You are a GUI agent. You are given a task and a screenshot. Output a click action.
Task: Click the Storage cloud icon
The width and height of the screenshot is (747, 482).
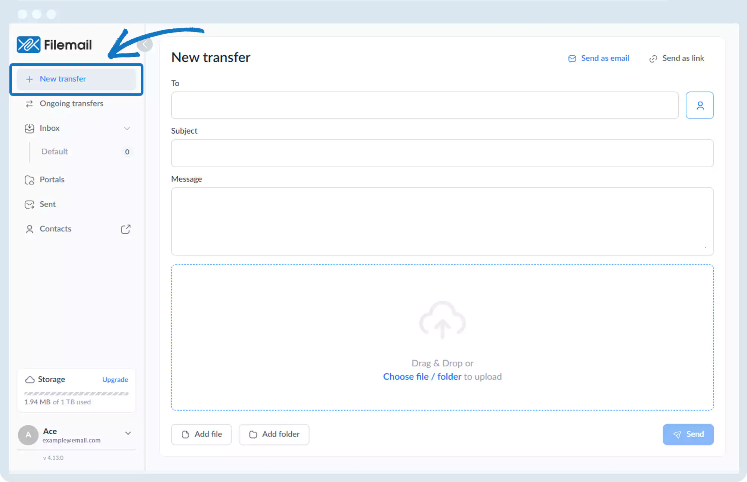pyautogui.click(x=30, y=380)
